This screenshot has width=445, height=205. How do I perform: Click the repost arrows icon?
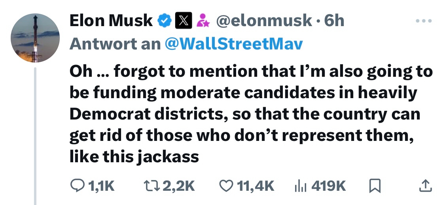152,186
